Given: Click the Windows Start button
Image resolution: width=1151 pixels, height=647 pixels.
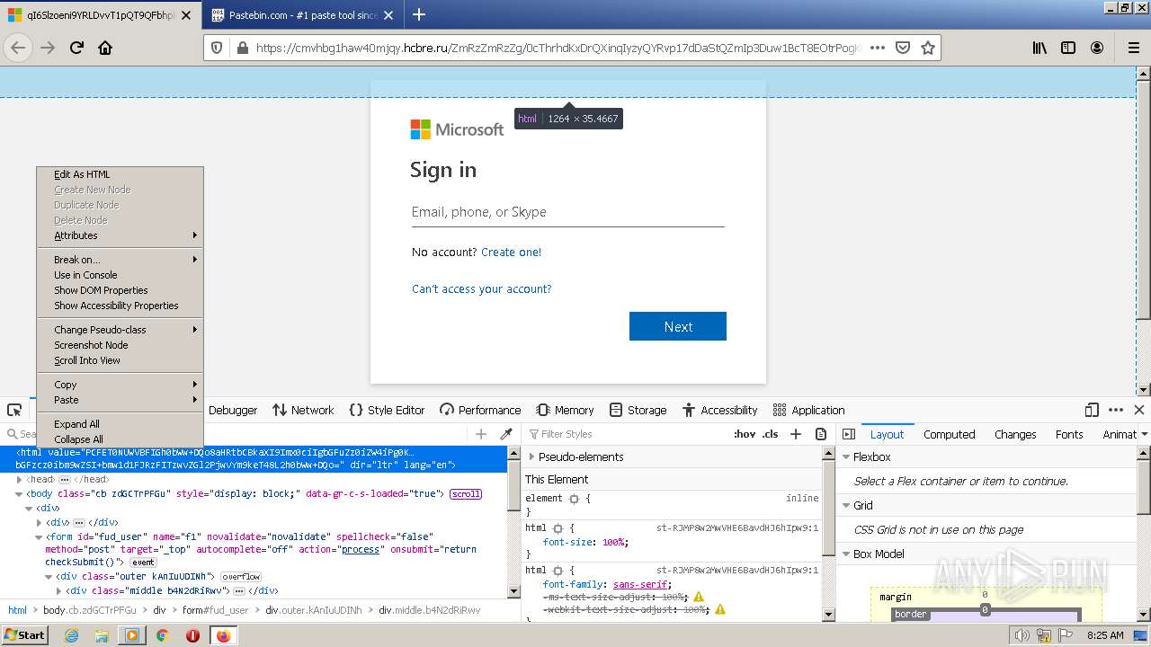Looking at the screenshot, I should click(25, 634).
